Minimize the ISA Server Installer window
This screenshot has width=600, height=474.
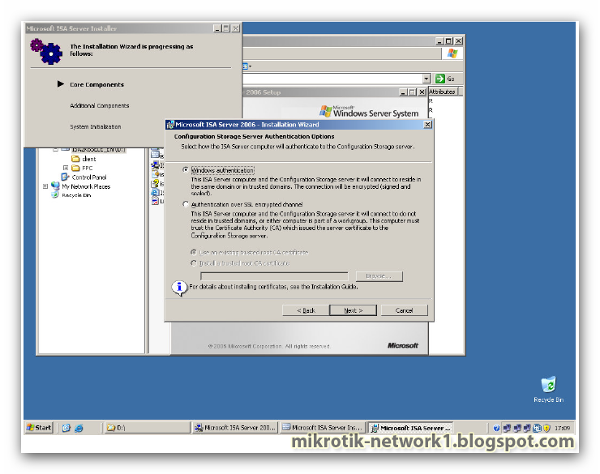click(x=217, y=28)
